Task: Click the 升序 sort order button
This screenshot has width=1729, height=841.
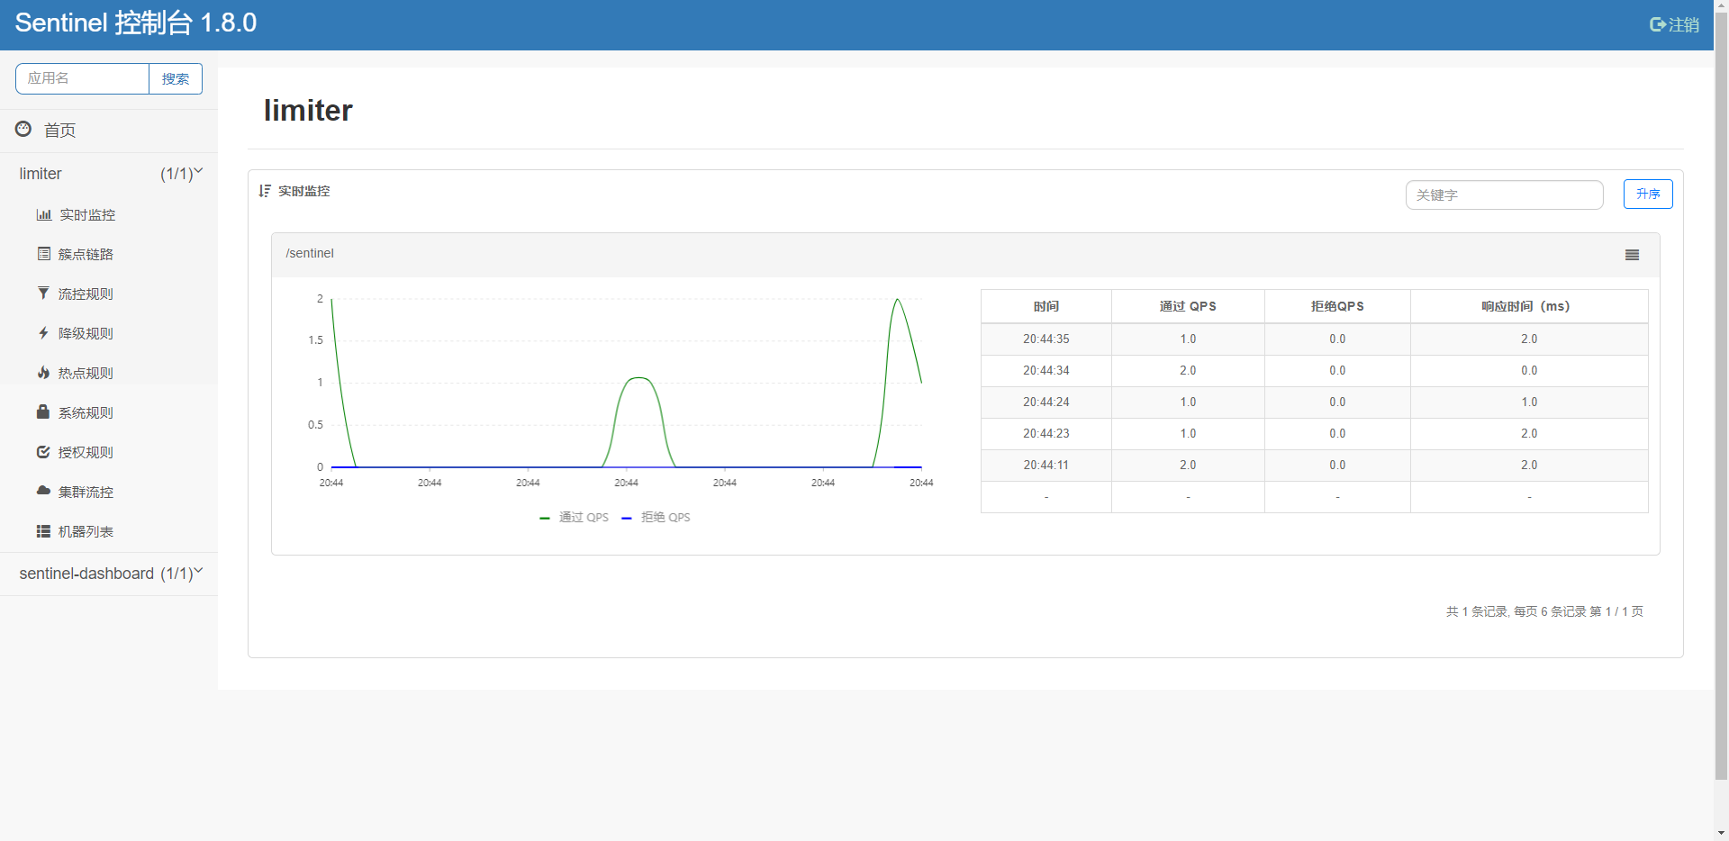Action: coord(1647,194)
